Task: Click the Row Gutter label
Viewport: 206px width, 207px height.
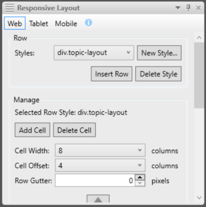Action: click(33, 180)
